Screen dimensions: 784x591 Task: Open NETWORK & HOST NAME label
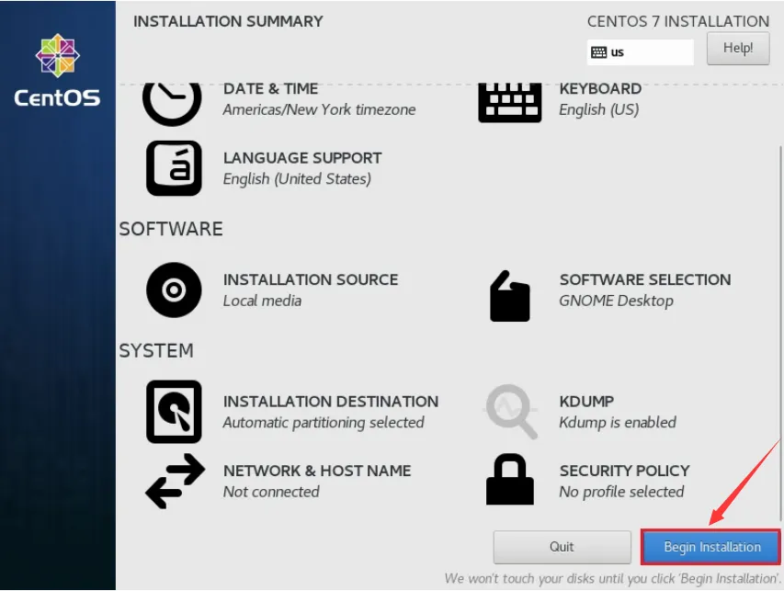tap(317, 471)
